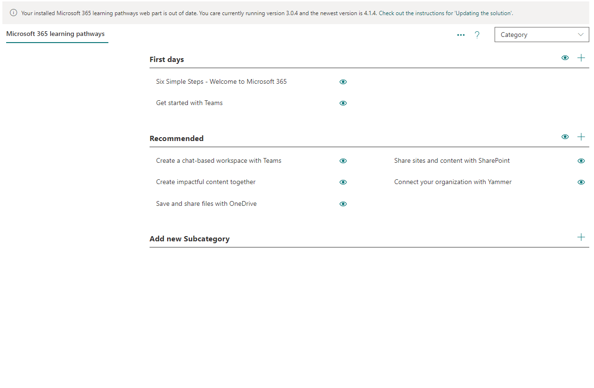This screenshot has width=594, height=388.
Task: Expand filter options using the dropdown arrow
Action: point(581,34)
